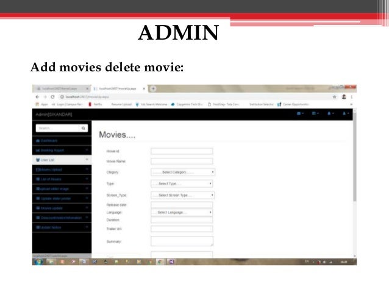This screenshot has height=292, width=389.
Task: Open the Institution Selector bookmark
Action: coord(261,104)
